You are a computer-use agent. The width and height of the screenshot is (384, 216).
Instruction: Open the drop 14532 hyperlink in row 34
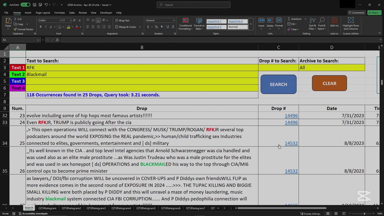(x=291, y=143)
